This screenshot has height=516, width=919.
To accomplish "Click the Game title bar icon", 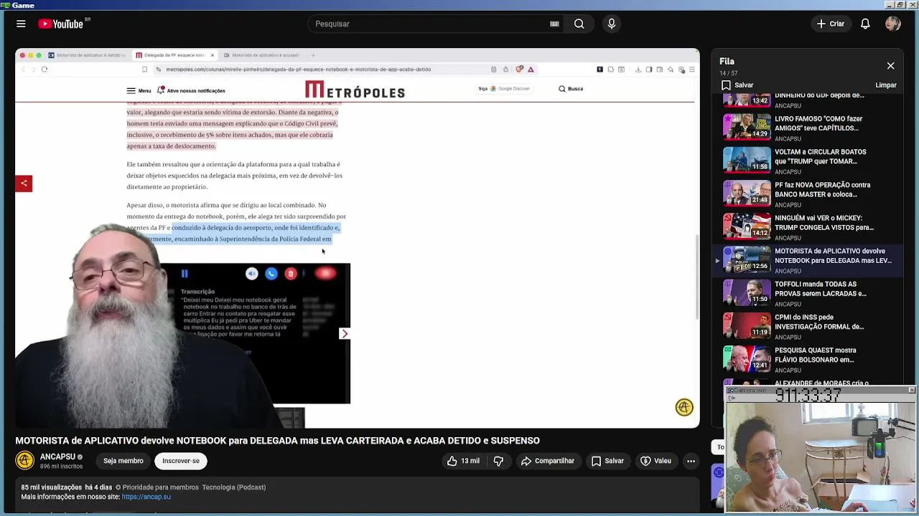I will pos(6,5).
